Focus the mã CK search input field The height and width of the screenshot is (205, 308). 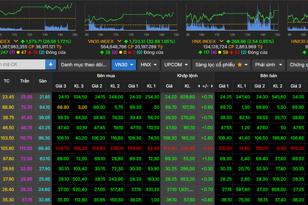coord(22,64)
